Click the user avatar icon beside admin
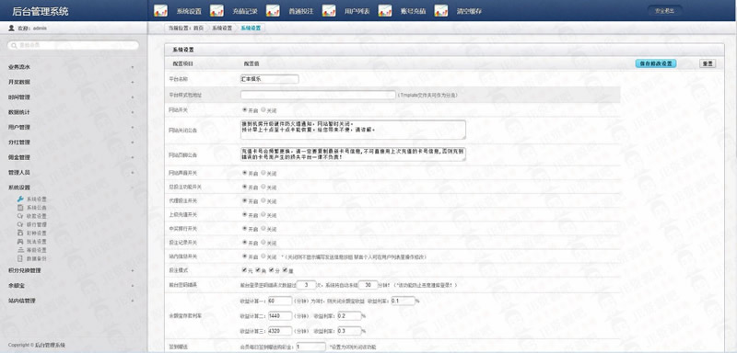 pos(11,28)
